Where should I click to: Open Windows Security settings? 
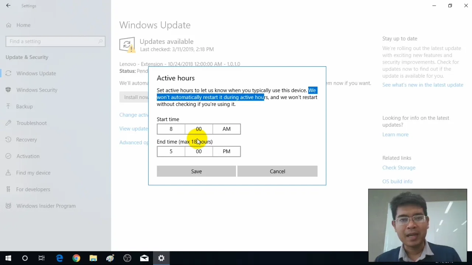click(x=37, y=90)
